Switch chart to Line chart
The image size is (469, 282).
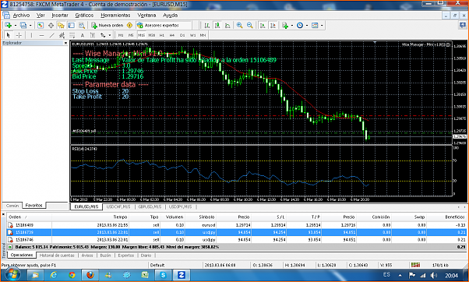227,26
